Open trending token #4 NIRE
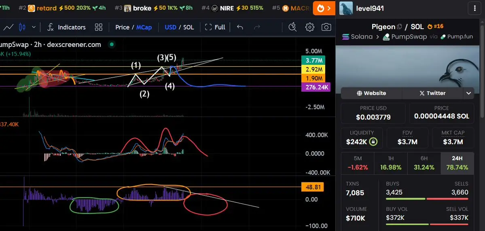485x231 pixels. point(233,8)
